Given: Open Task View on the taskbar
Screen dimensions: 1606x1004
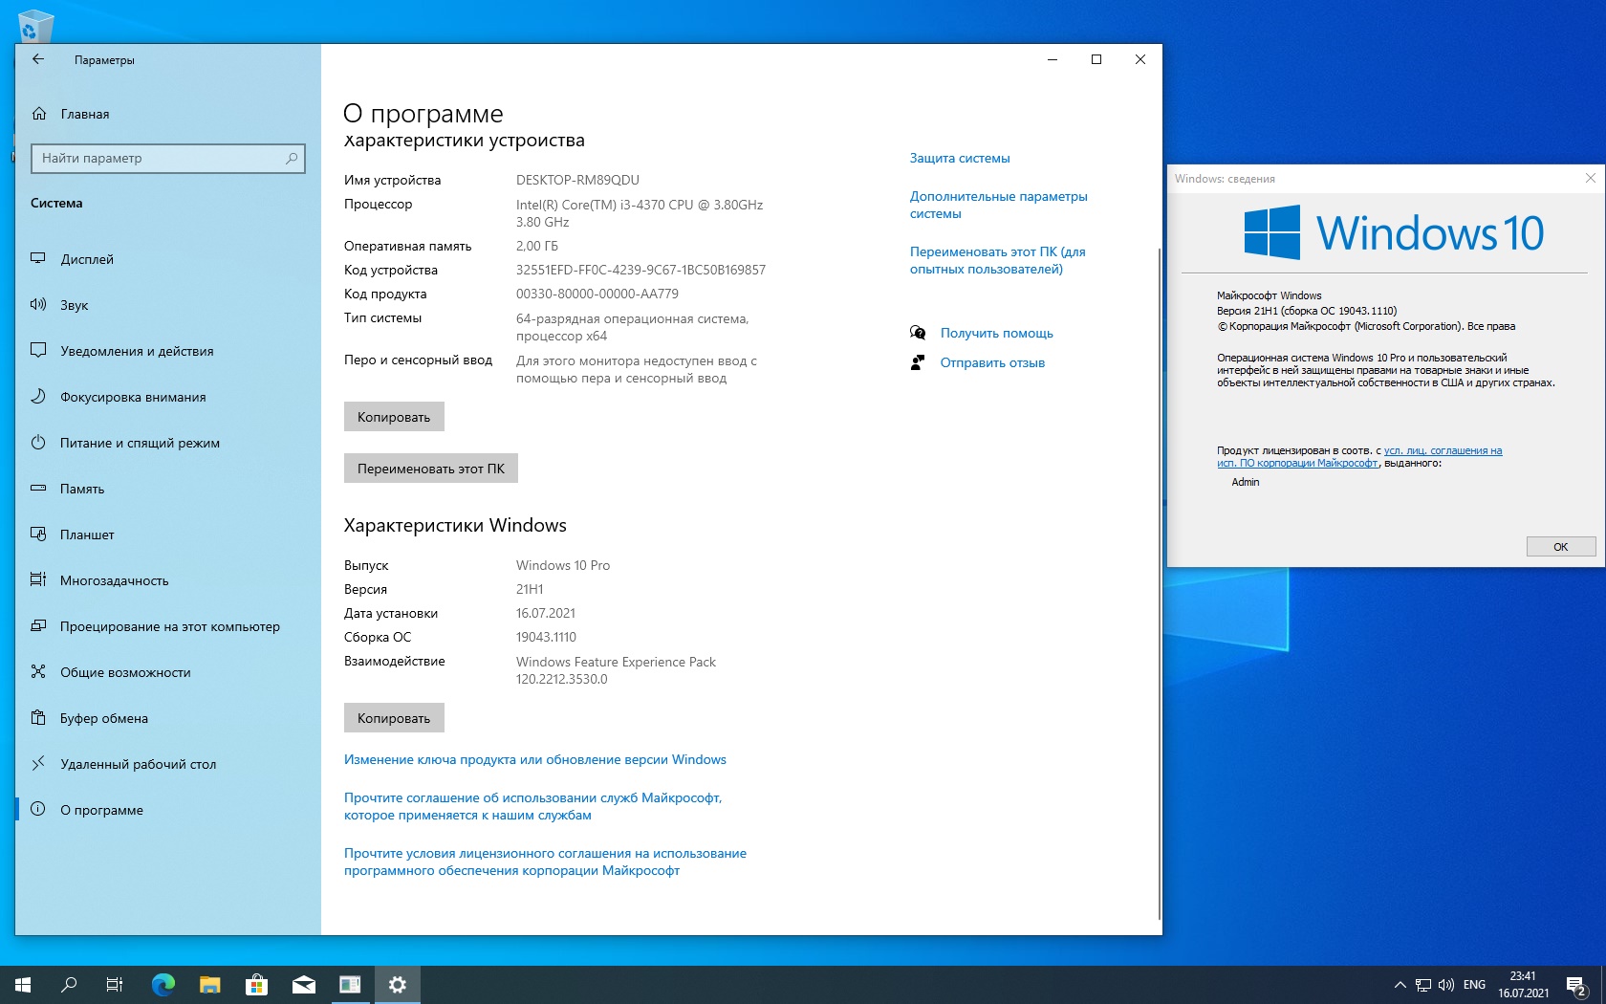Looking at the screenshot, I should click(x=115, y=985).
